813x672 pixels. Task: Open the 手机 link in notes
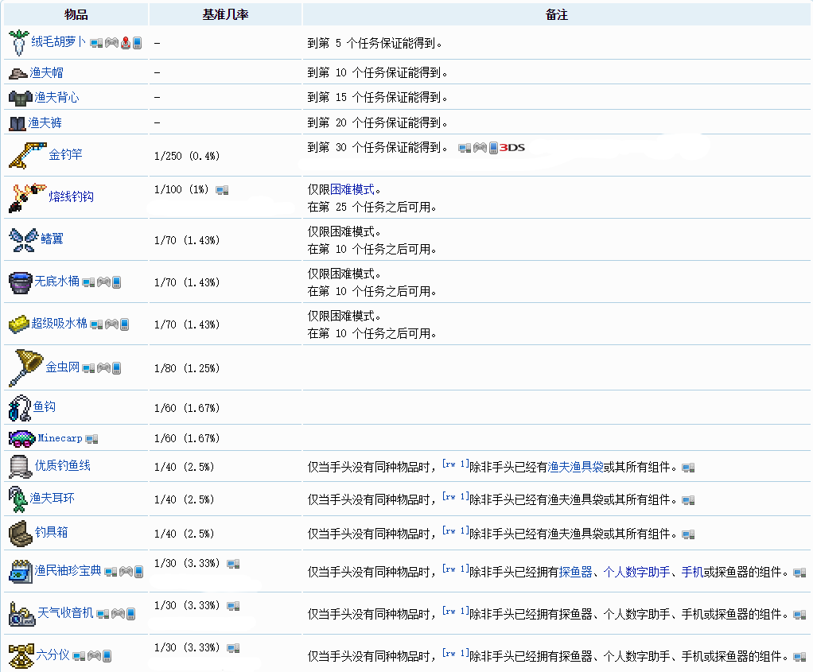tap(692, 572)
